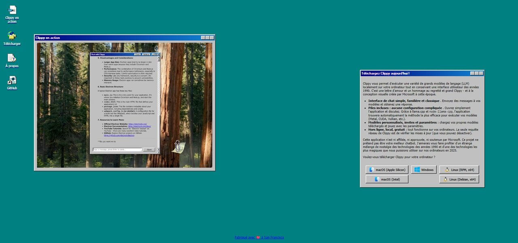Click the Apple logo on macOS (Apple Silicon) button
The width and height of the screenshot is (518, 243).
click(x=372, y=170)
